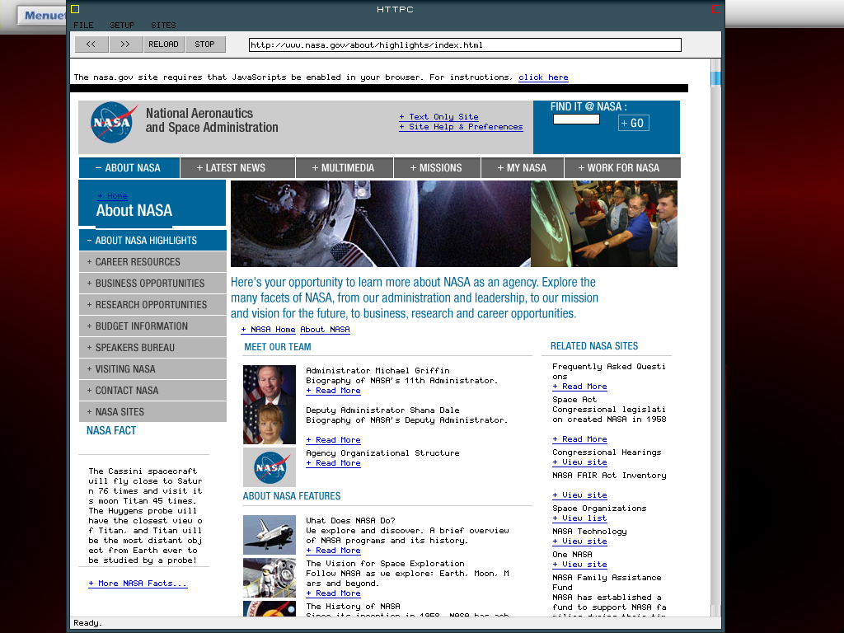Collapse the ABOUT NASA navigation tab
Viewport: 844px width, 633px height.
(x=129, y=168)
